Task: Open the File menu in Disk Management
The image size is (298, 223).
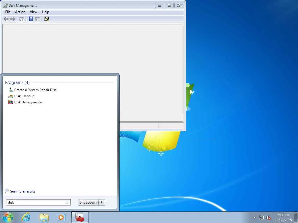Action: coord(8,12)
